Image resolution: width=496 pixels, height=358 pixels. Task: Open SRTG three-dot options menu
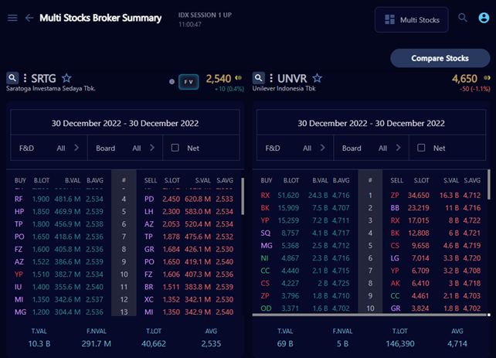tap(25, 78)
